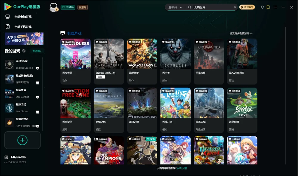The image size is (298, 176).
Task: Click the 动作 genre under 无境世界
Action: click(65, 80)
